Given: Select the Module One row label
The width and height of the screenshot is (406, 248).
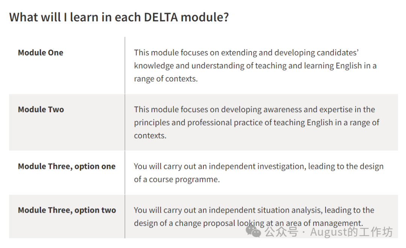Looking at the screenshot, I should [x=41, y=53].
